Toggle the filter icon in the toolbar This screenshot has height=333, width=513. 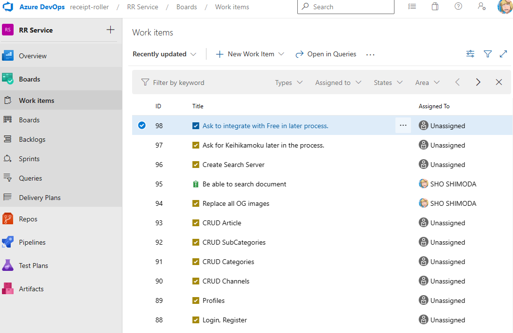[x=487, y=54]
